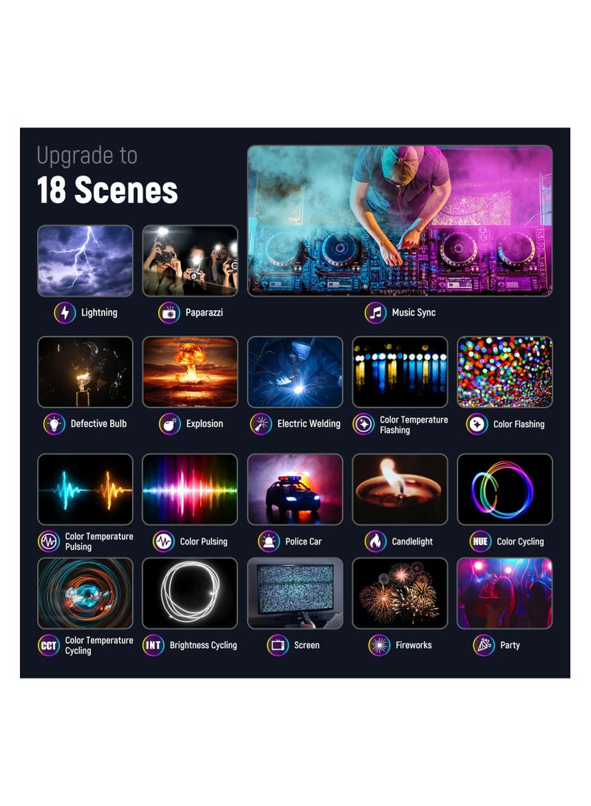The image size is (591, 806).
Task: Open the DJ Music Sync image
Action: (x=400, y=220)
